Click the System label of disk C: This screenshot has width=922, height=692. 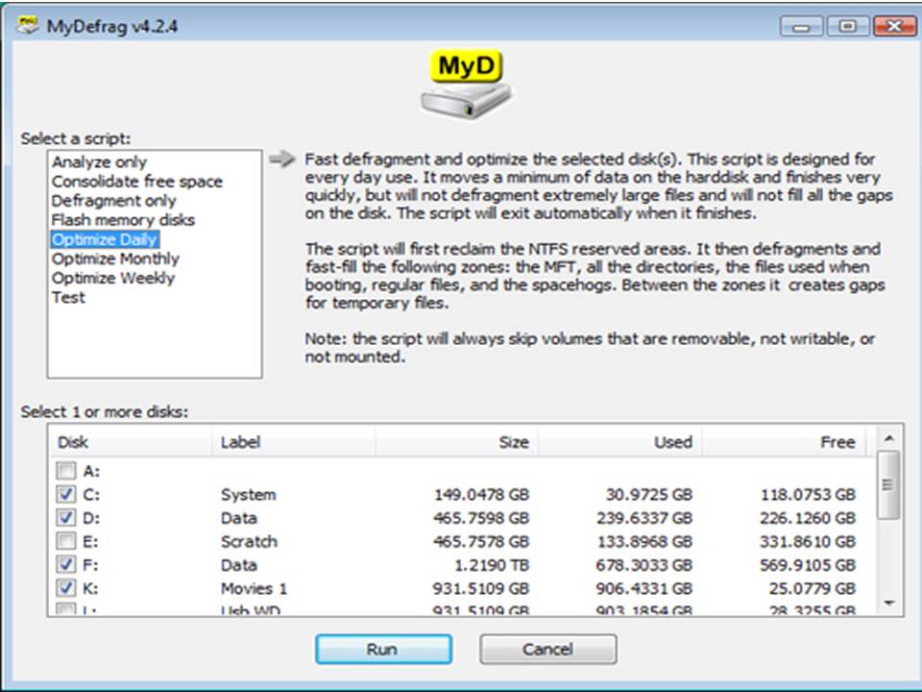(248, 494)
